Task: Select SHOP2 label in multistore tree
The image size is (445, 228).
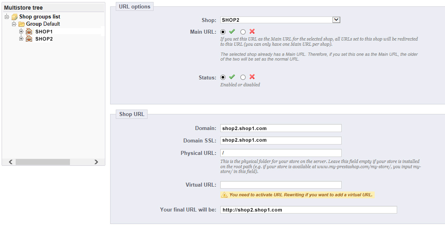Action: (x=44, y=39)
